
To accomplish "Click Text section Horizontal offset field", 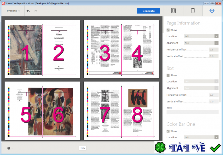I will [x=214, y=95].
